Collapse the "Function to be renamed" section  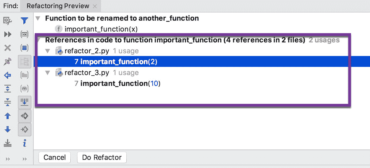[x=38, y=18]
